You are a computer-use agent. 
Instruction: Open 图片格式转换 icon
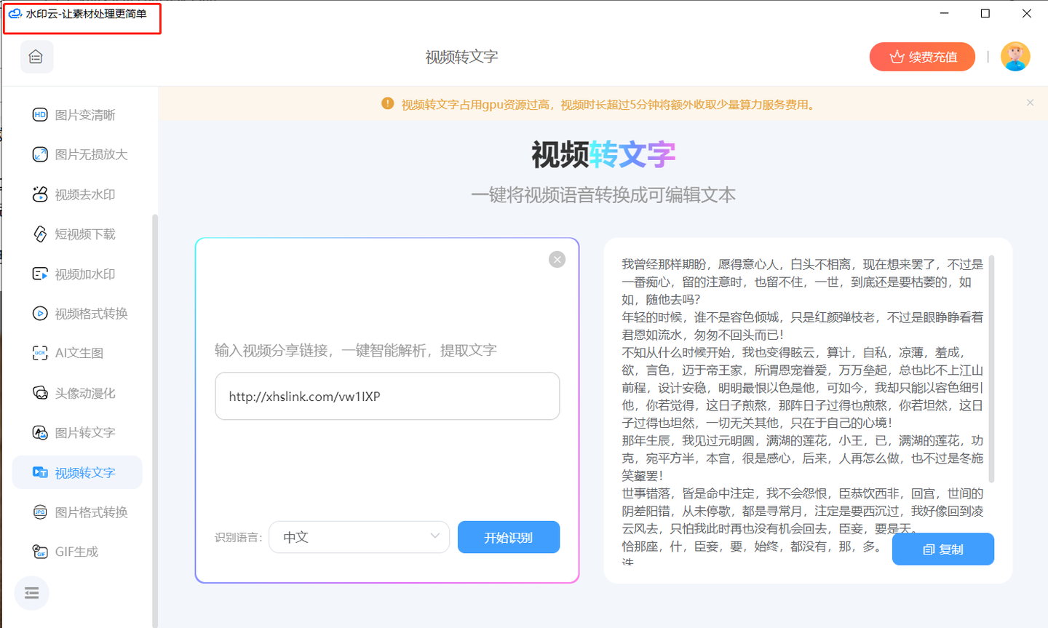click(40, 512)
